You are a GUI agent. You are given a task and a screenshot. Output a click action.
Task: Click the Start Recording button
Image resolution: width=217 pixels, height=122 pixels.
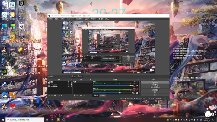click(155, 85)
